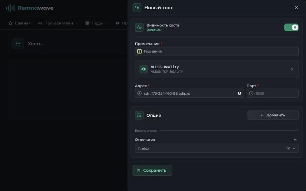The image size is (306, 191).
Task: Click the icon inside the port field
Action: 251,93
